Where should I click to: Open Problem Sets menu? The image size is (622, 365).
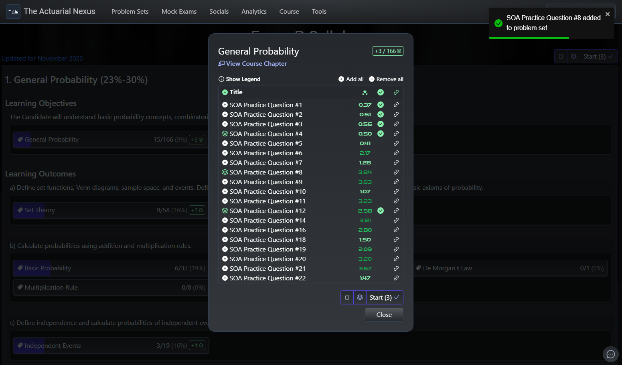pos(130,12)
